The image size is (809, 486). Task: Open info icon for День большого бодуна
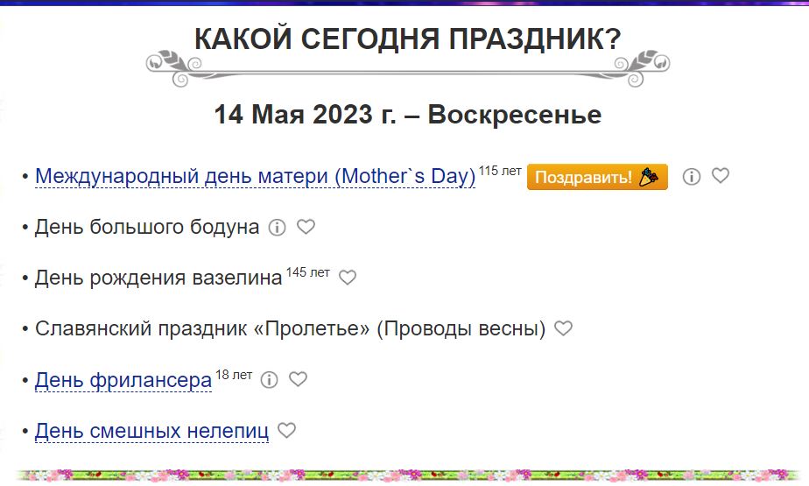point(278,228)
